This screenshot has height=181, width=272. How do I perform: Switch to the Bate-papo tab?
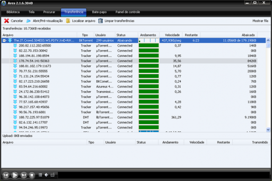[x=99, y=12]
